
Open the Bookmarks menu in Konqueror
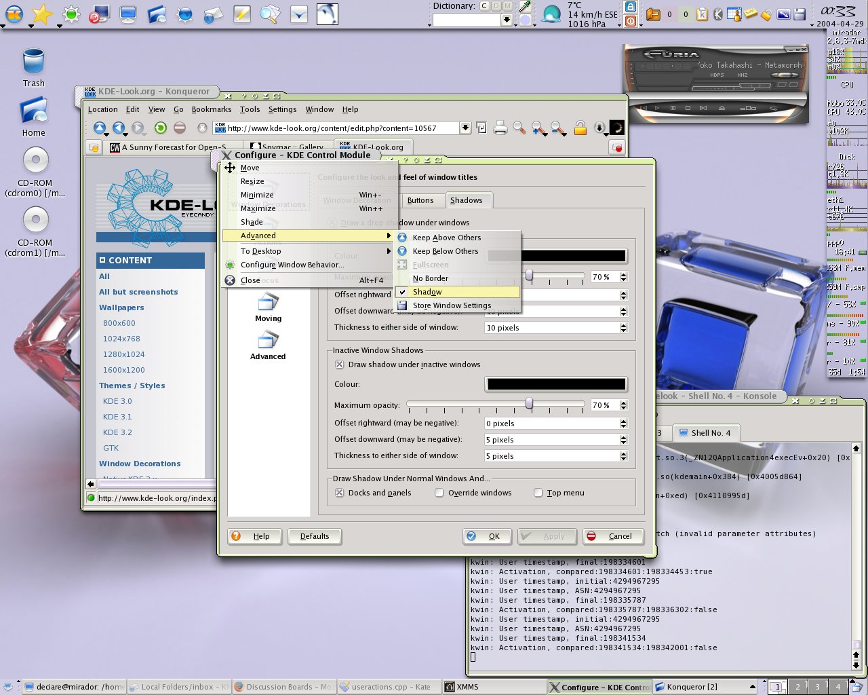[x=212, y=109]
